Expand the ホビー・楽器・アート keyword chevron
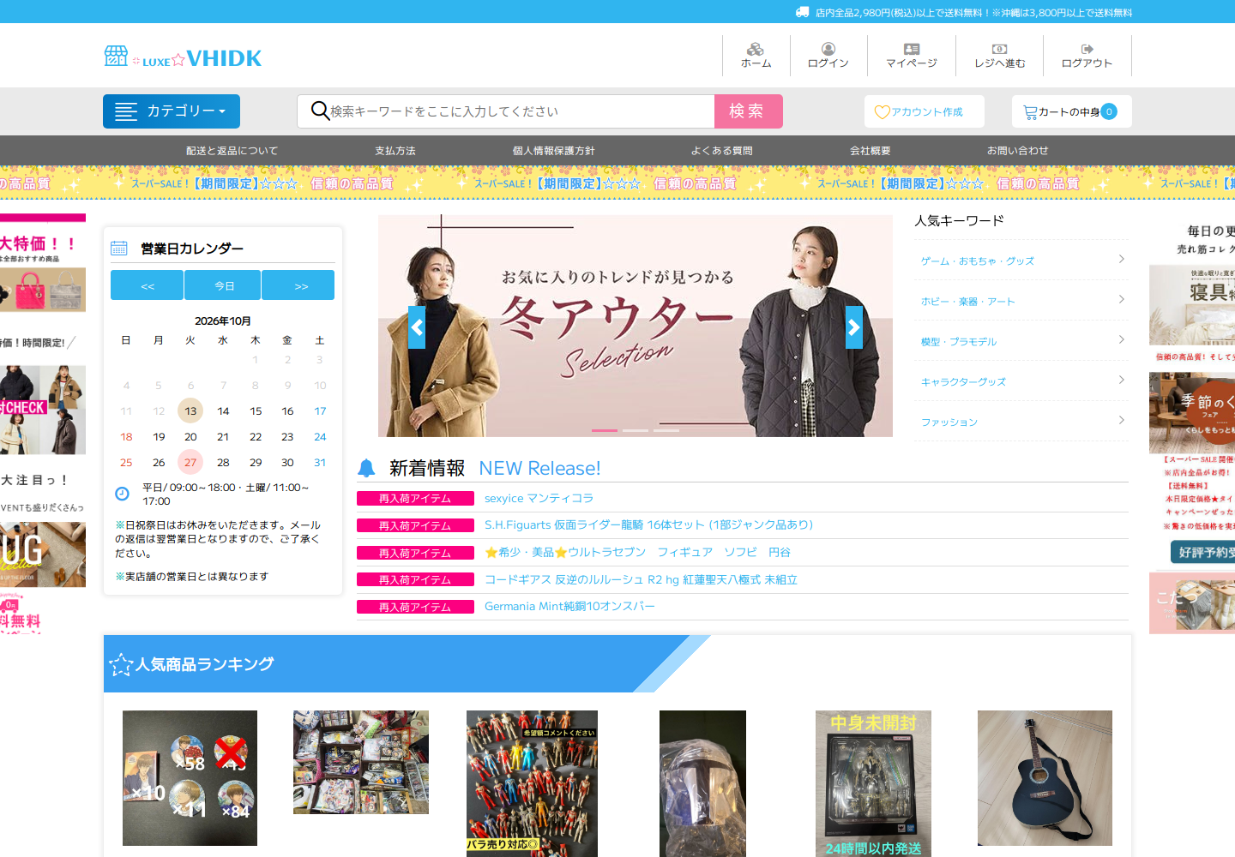This screenshot has width=1235, height=857. point(1121,299)
